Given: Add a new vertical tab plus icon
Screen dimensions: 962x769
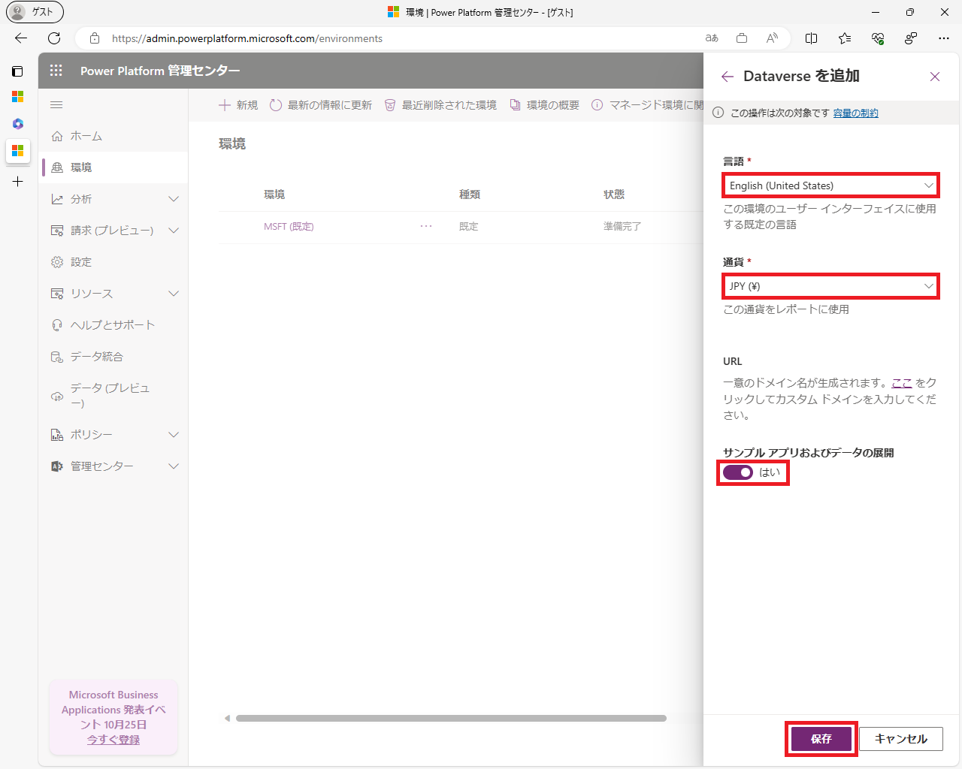Looking at the screenshot, I should pos(17,182).
